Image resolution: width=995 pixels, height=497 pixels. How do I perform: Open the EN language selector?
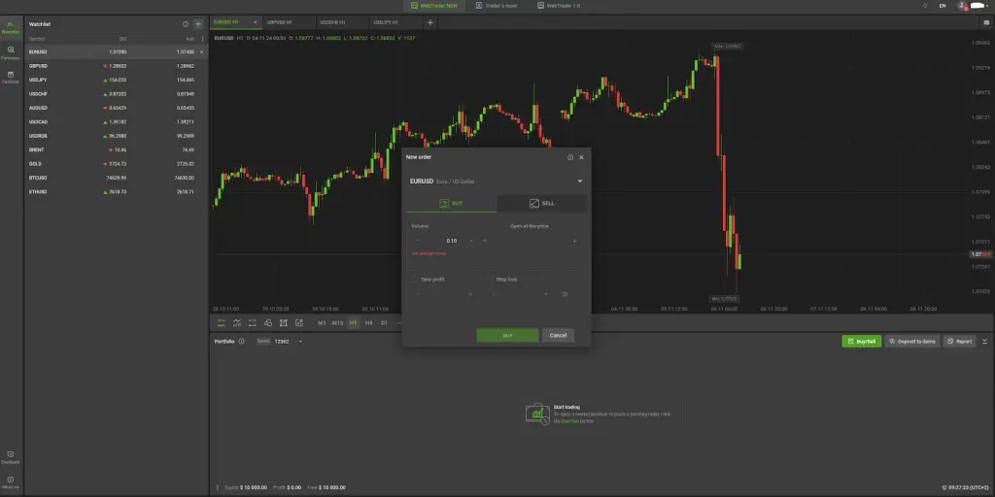click(943, 6)
